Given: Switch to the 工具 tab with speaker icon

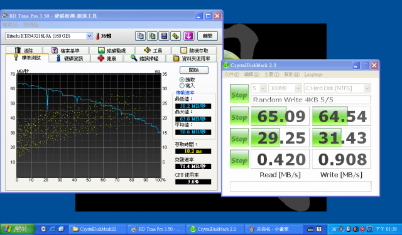Looking at the screenshot, I should [153, 50].
